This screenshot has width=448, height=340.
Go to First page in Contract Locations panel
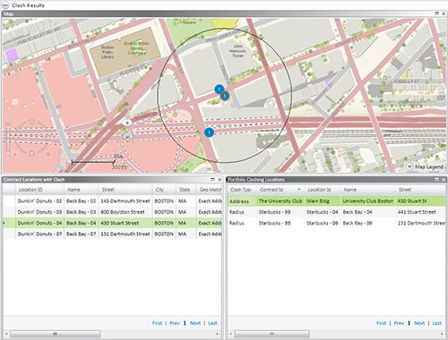coord(157,323)
